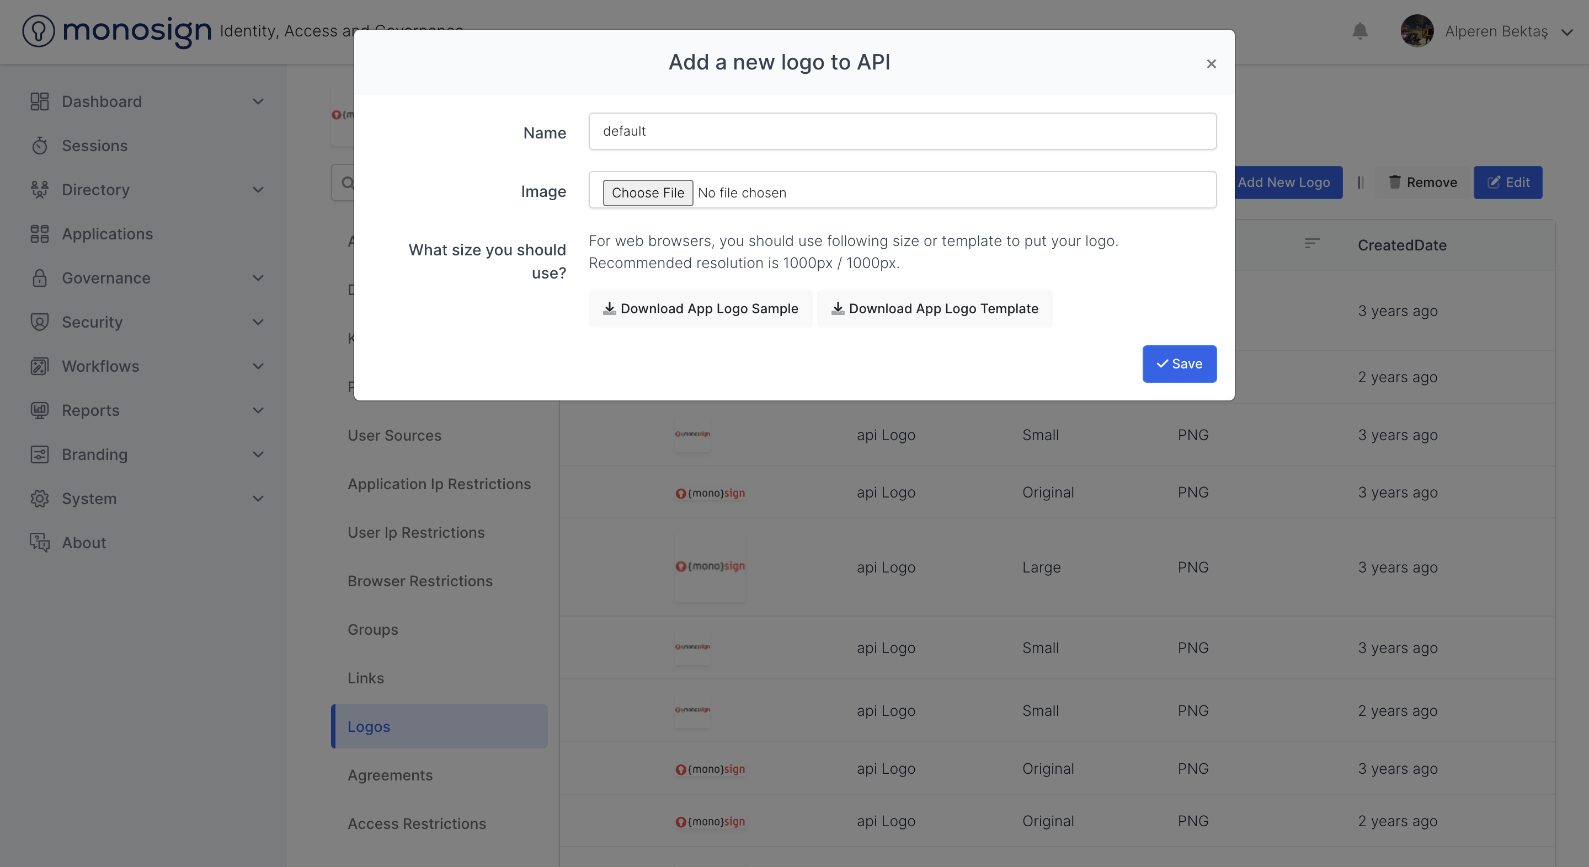Click the monosign logo icon
Image resolution: width=1589 pixels, height=867 pixels.
tap(38, 31)
